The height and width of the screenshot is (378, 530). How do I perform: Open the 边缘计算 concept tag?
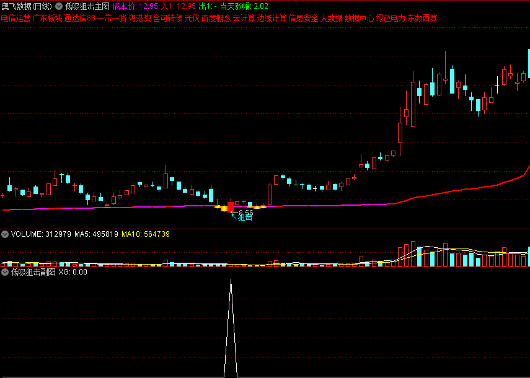point(272,18)
